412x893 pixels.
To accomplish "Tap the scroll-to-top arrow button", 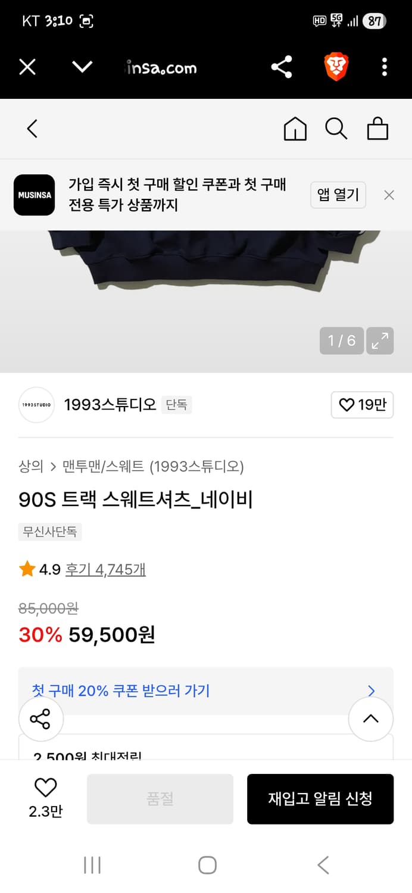I will click(371, 719).
